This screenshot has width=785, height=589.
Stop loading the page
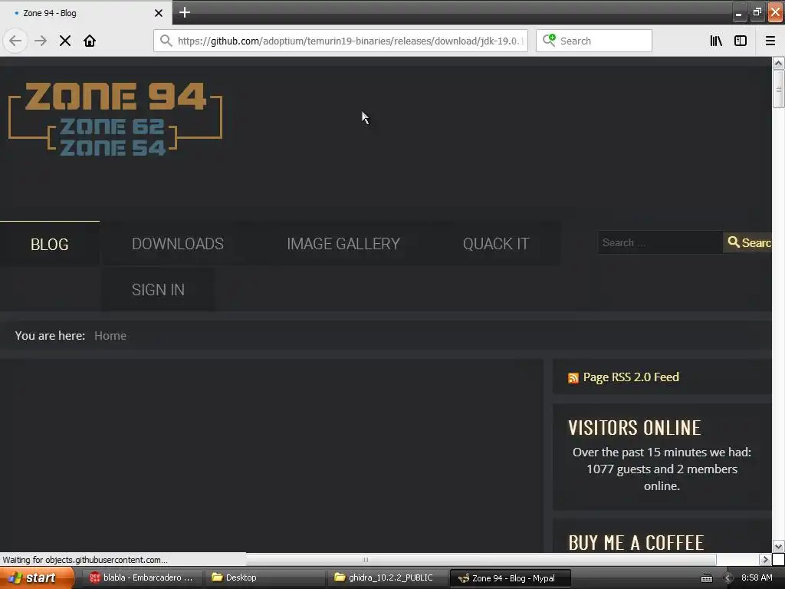[65, 41]
